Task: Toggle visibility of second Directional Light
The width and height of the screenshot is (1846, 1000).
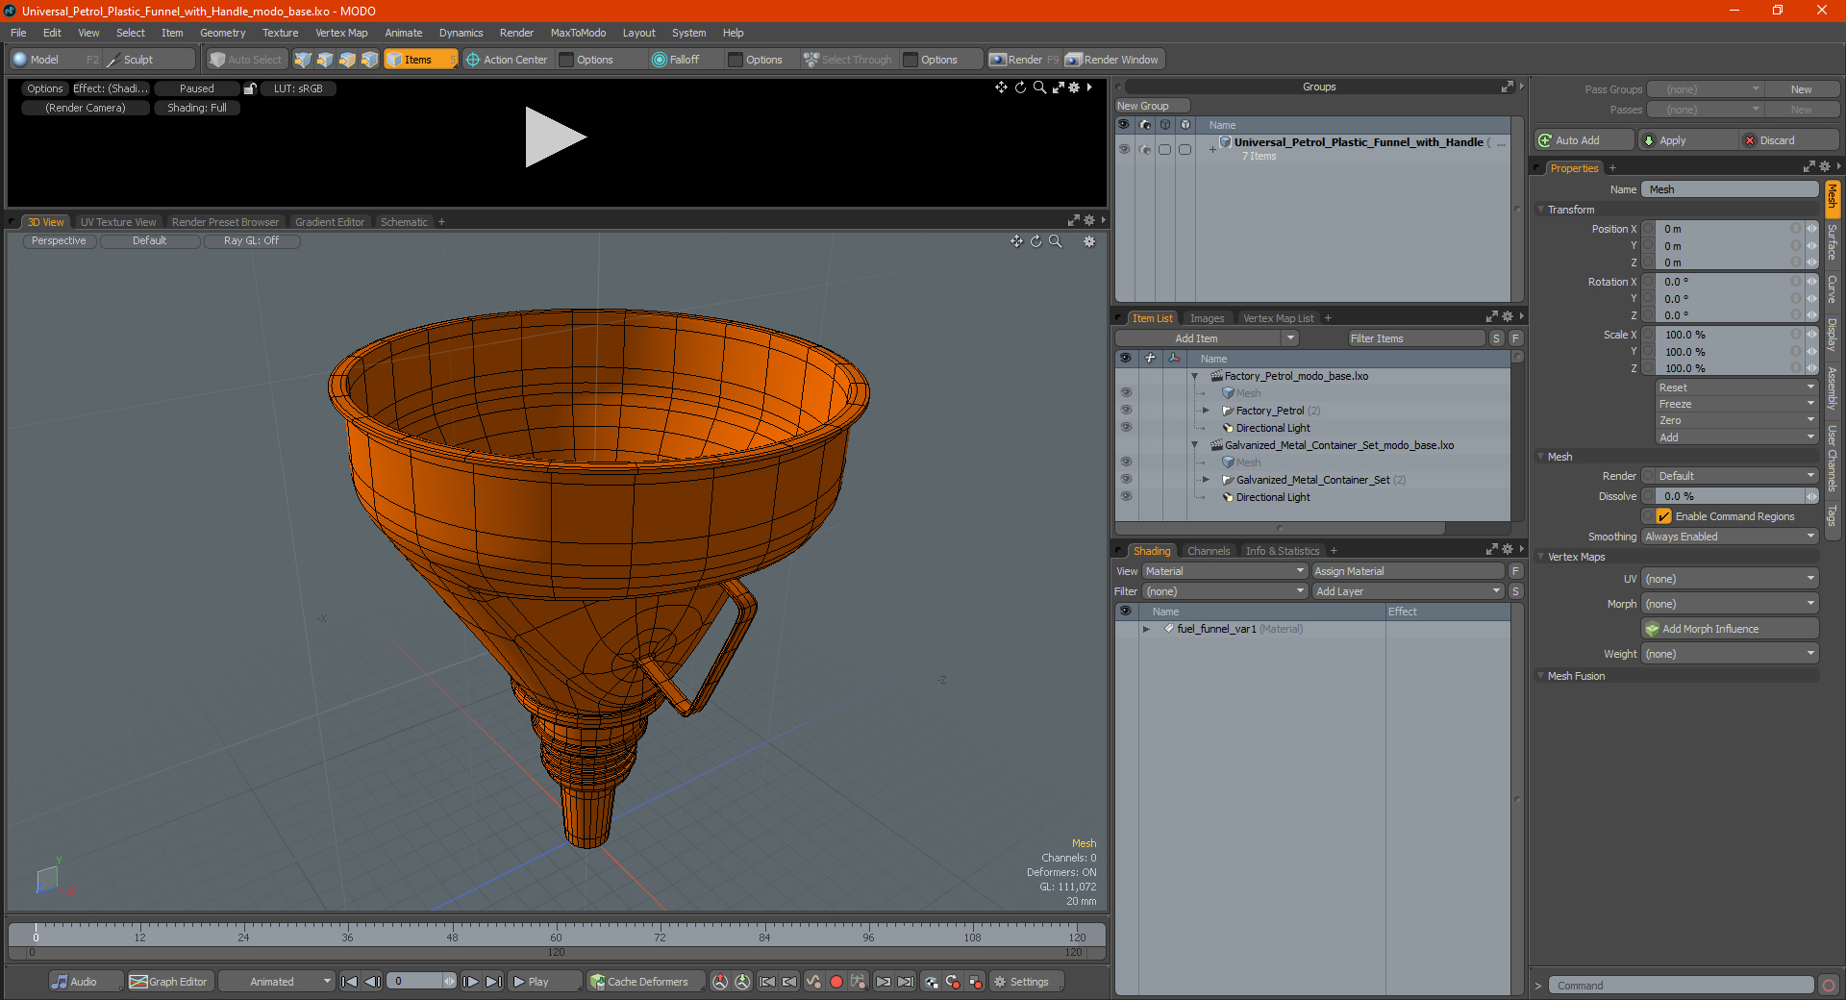Action: [x=1126, y=497]
